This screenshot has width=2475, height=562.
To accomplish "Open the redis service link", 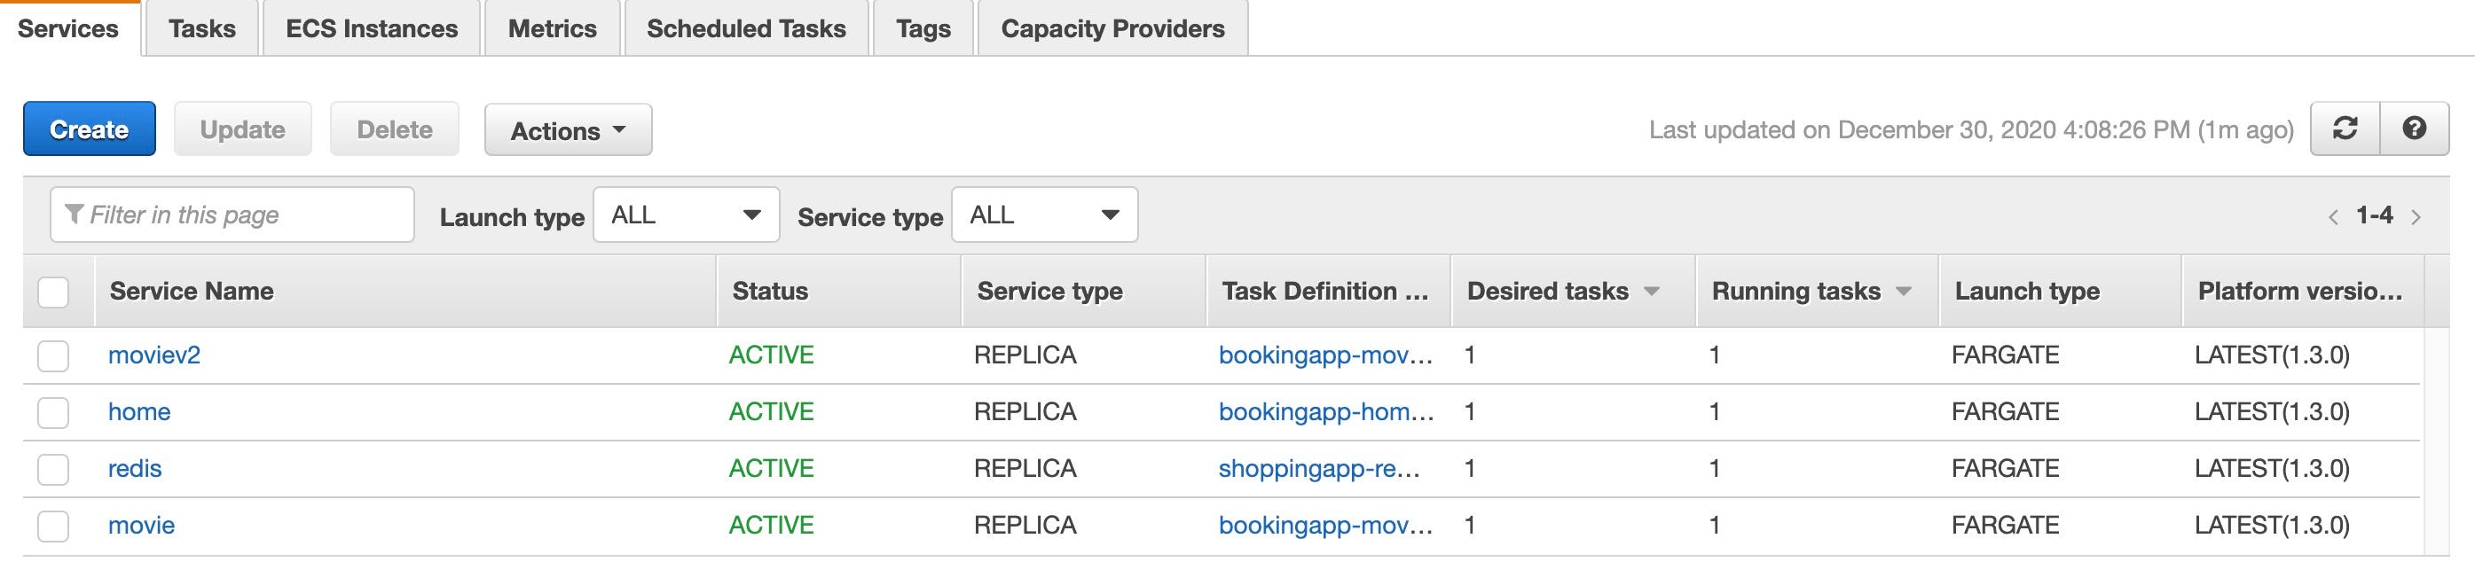I will 135,469.
